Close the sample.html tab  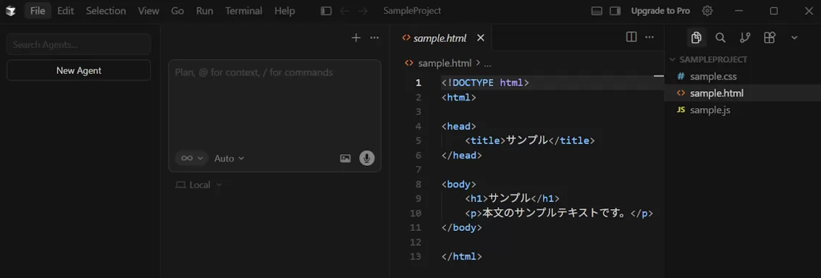(x=481, y=38)
